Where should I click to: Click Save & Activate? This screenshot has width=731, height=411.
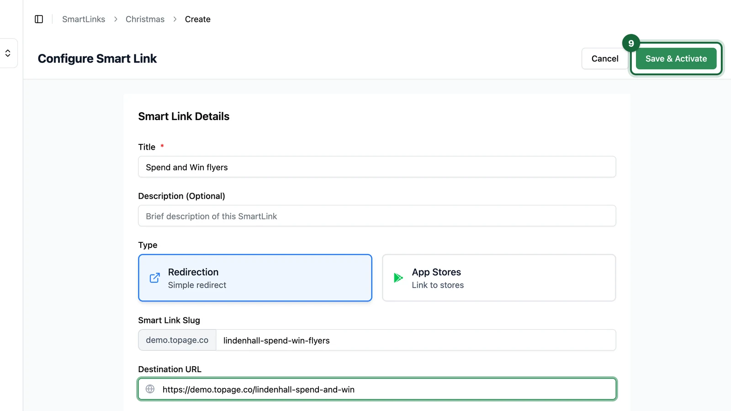tap(676, 58)
